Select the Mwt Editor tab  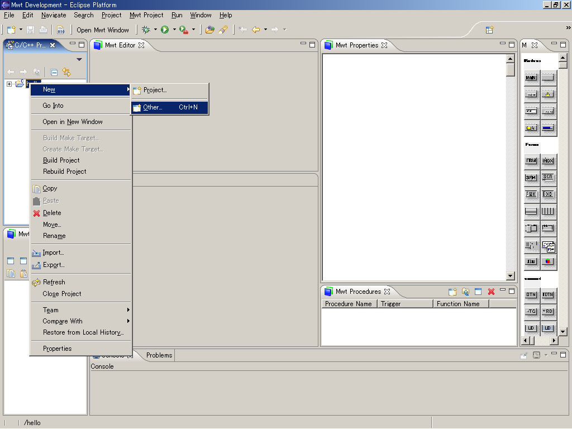click(x=120, y=45)
